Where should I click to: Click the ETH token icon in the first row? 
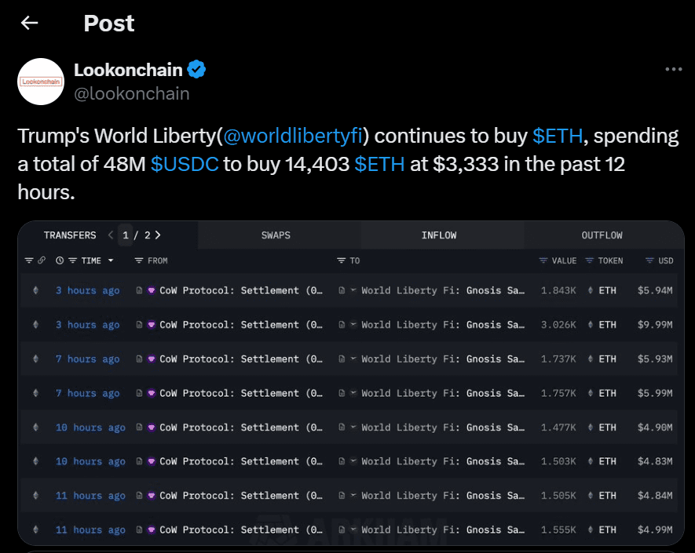click(590, 289)
